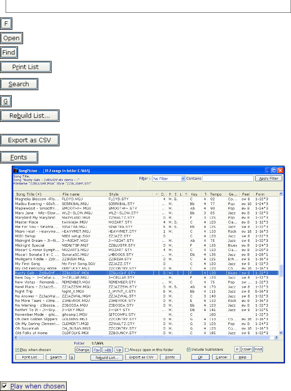Open the Filter dropdown showing No Filter
The width and height of the screenshot is (291, 391).
[169, 179]
